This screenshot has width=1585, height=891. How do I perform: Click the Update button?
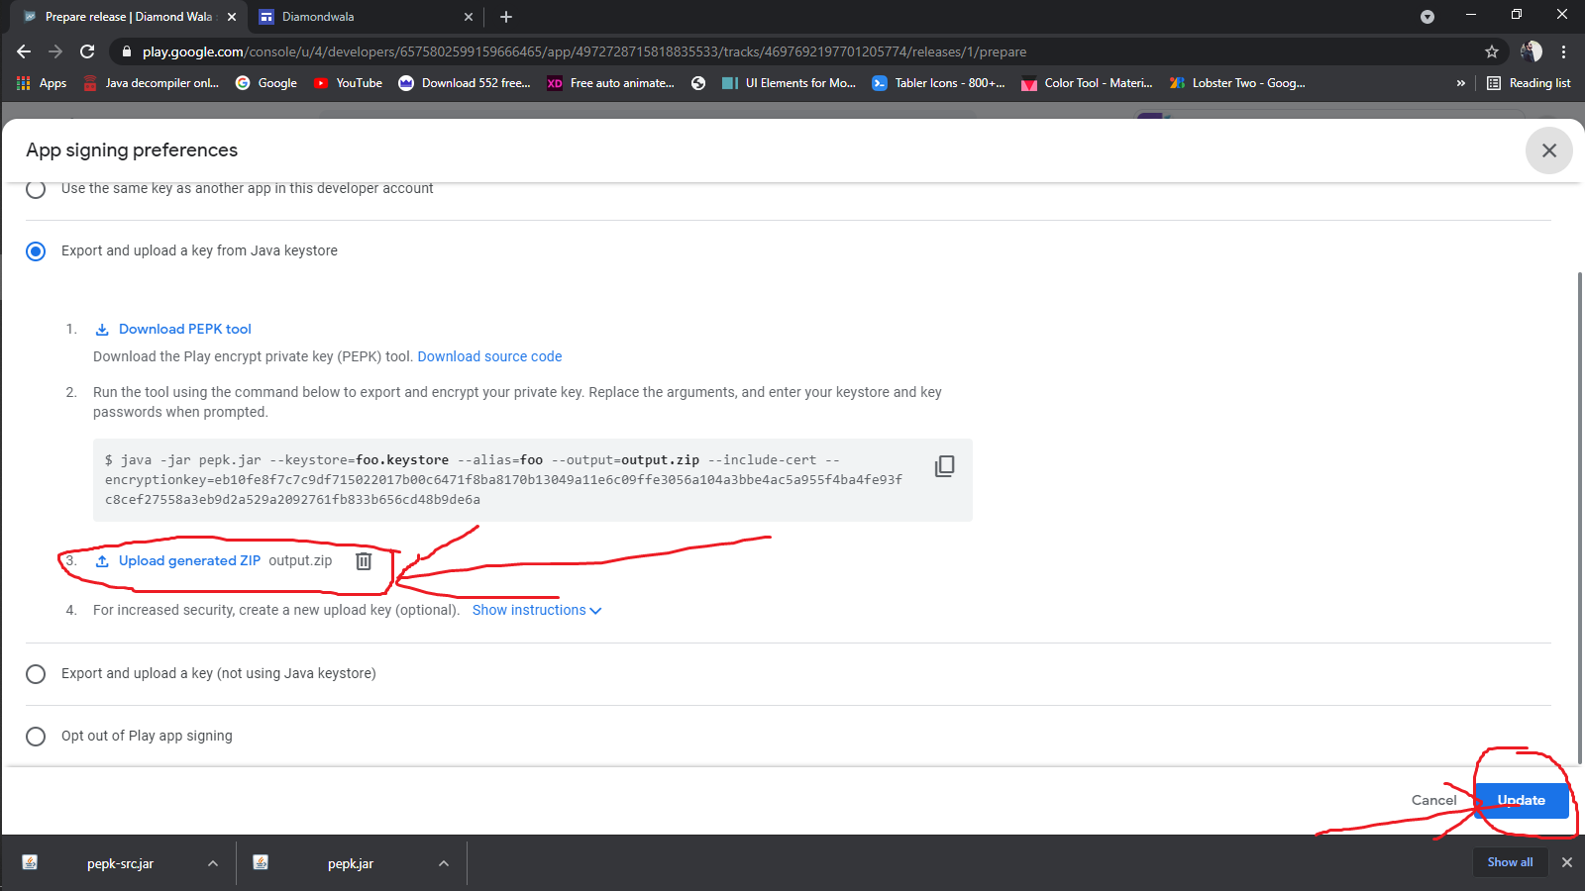pos(1521,800)
